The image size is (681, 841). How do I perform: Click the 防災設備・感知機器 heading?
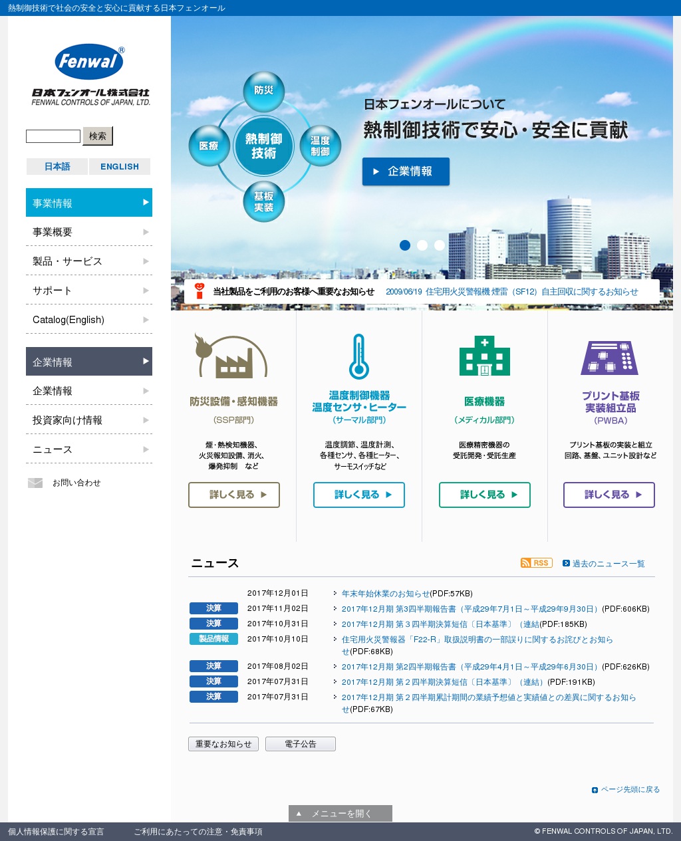pyautogui.click(x=234, y=402)
